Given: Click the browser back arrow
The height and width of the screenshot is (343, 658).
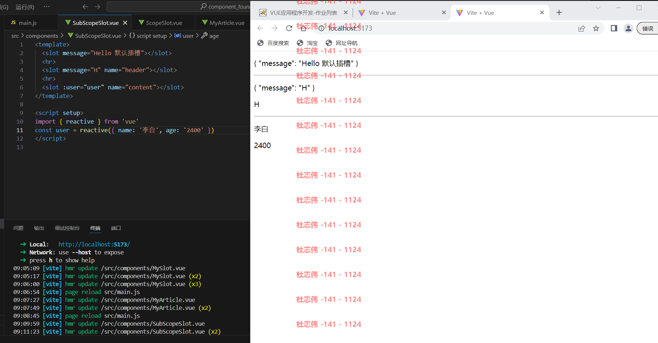Looking at the screenshot, I should (260, 28).
